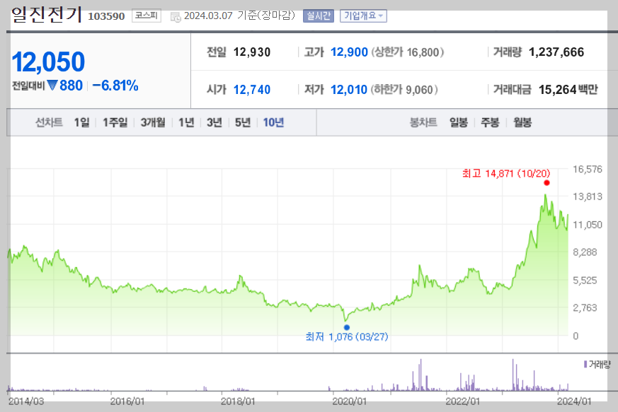Click the 2020/01 axis label
Screen dimensions: 618x412
[349, 401]
